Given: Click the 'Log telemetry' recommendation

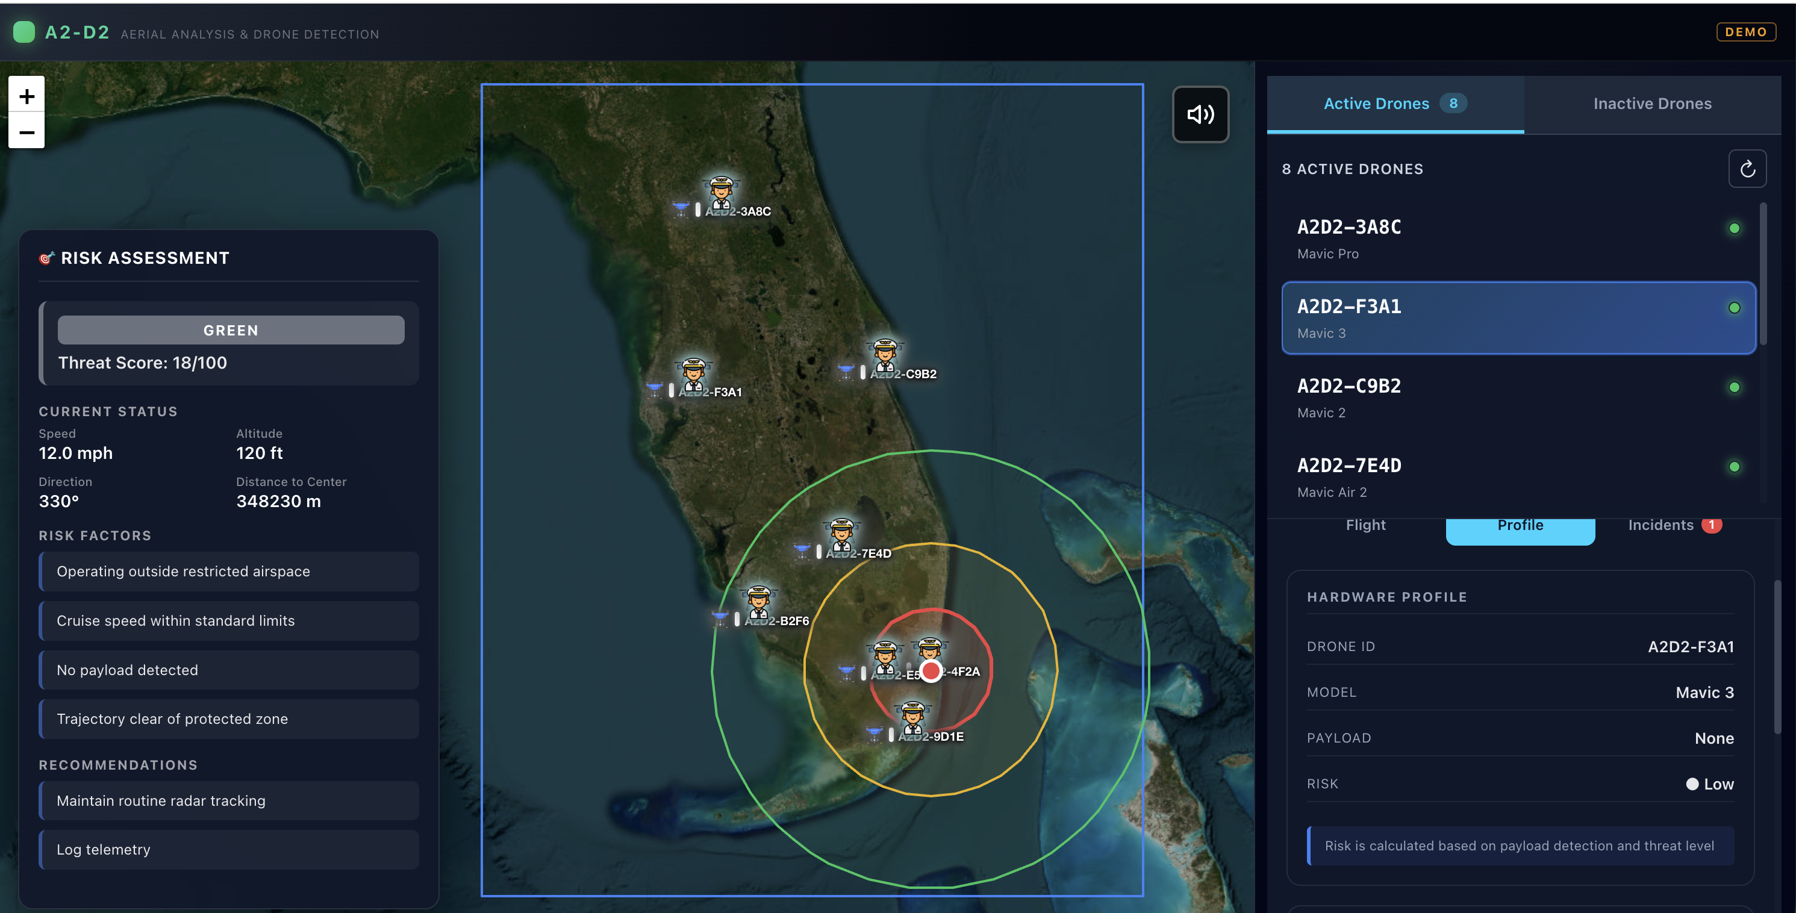Looking at the screenshot, I should click(x=229, y=850).
